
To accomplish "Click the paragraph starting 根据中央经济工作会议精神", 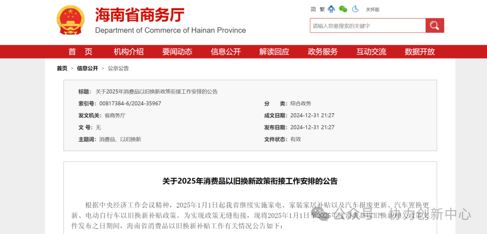I will click(x=250, y=215).
